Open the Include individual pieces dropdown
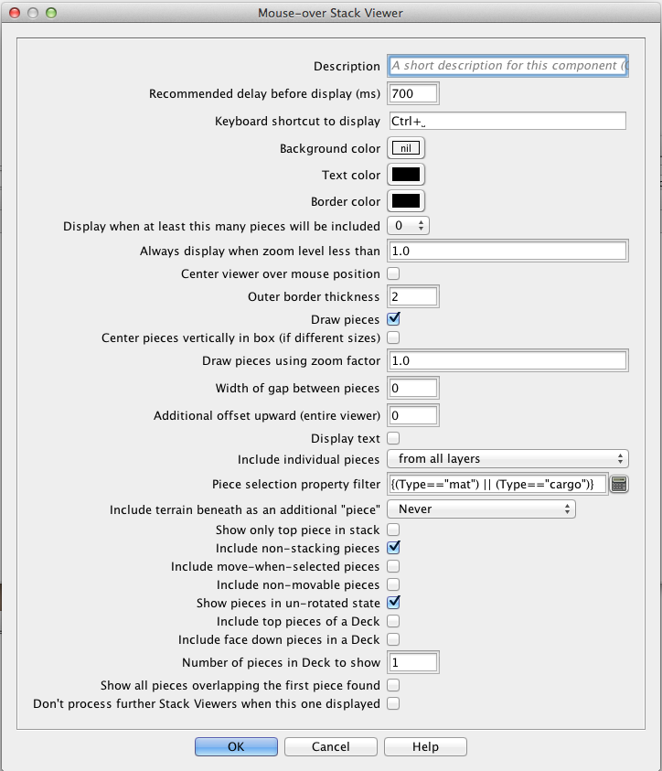This screenshot has width=662, height=771. (507, 458)
